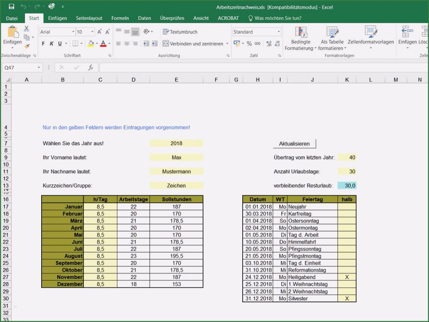This screenshot has height=322, width=429.
Task: Click the Aktualisieren button
Action: [x=294, y=143]
